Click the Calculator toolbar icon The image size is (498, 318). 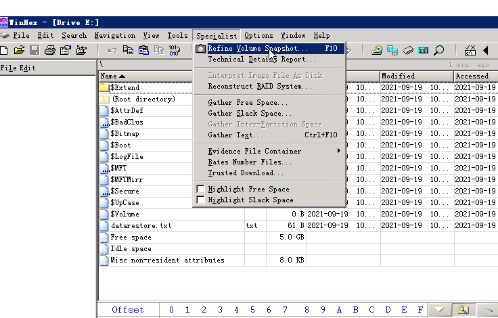point(424,50)
